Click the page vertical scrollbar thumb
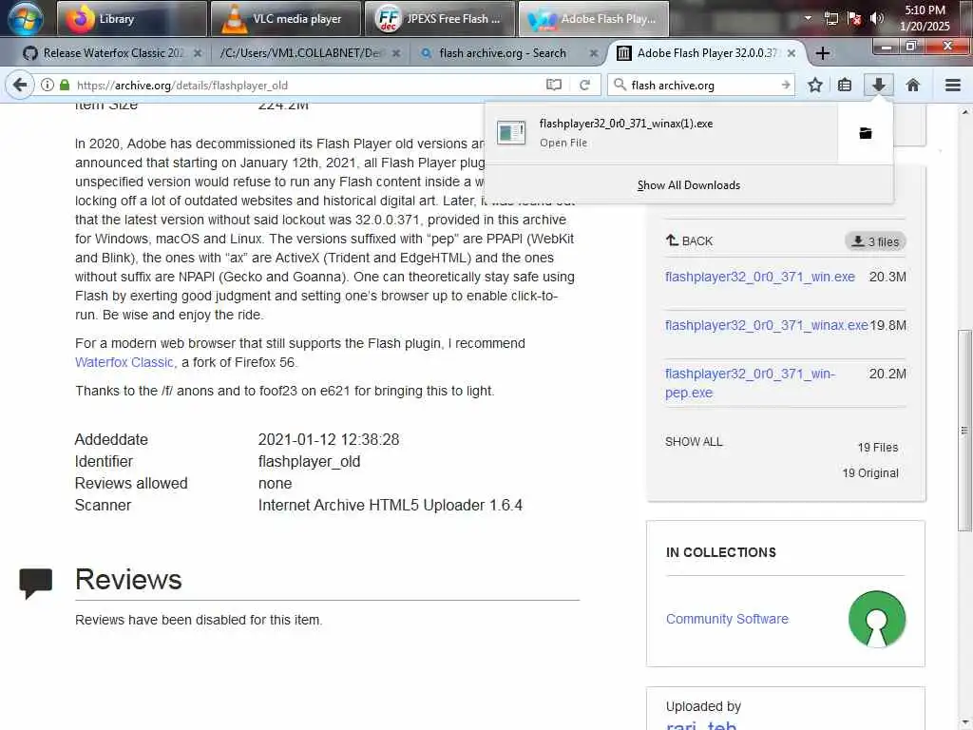The width and height of the screenshot is (973, 730). click(x=964, y=430)
